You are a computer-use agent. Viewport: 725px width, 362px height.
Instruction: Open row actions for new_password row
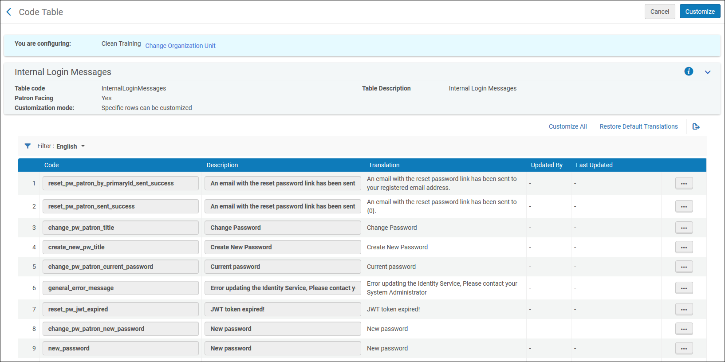684,348
